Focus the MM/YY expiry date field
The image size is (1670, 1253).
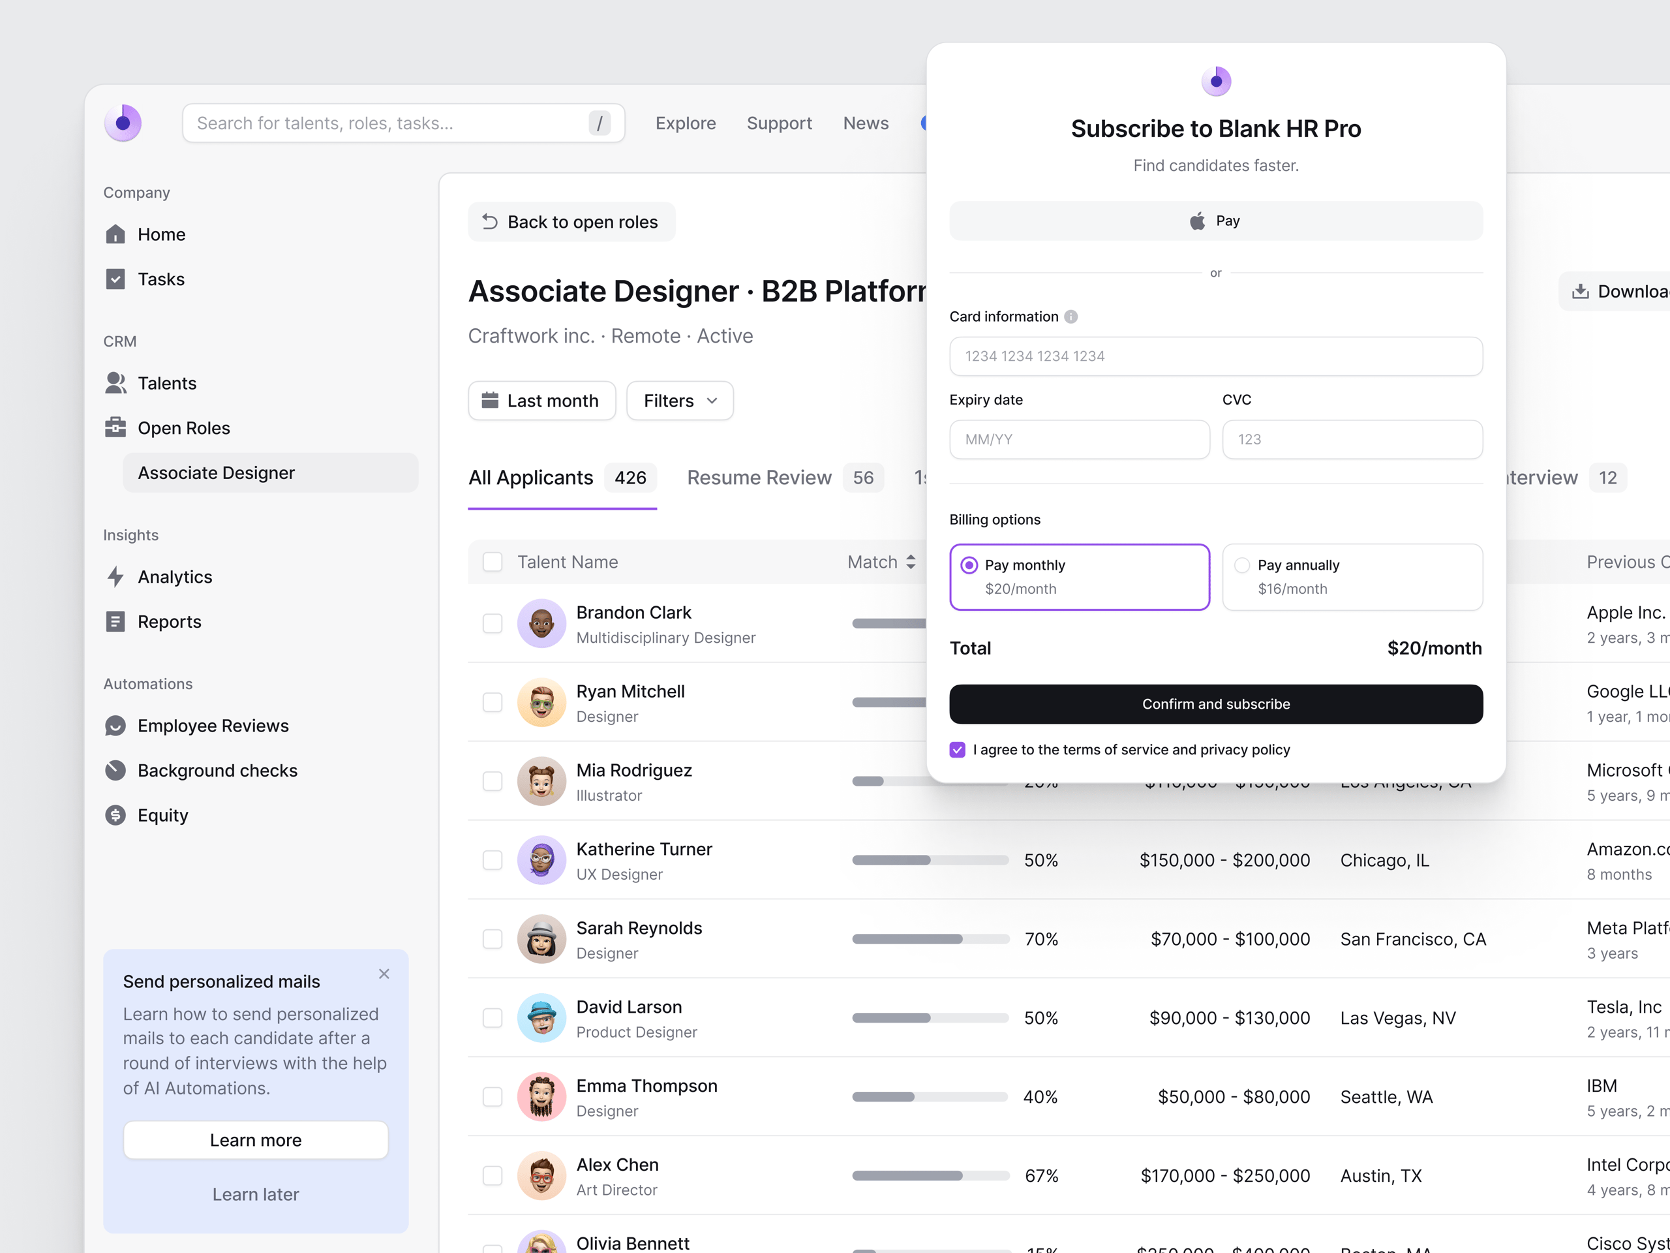point(1080,440)
